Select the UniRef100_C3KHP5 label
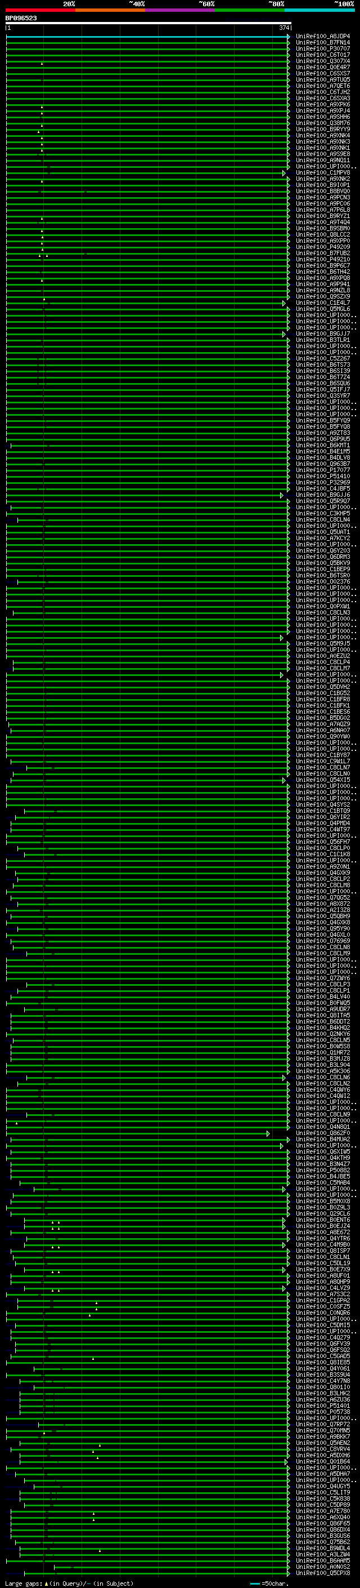This screenshot has height=1588, width=360. 323,514
